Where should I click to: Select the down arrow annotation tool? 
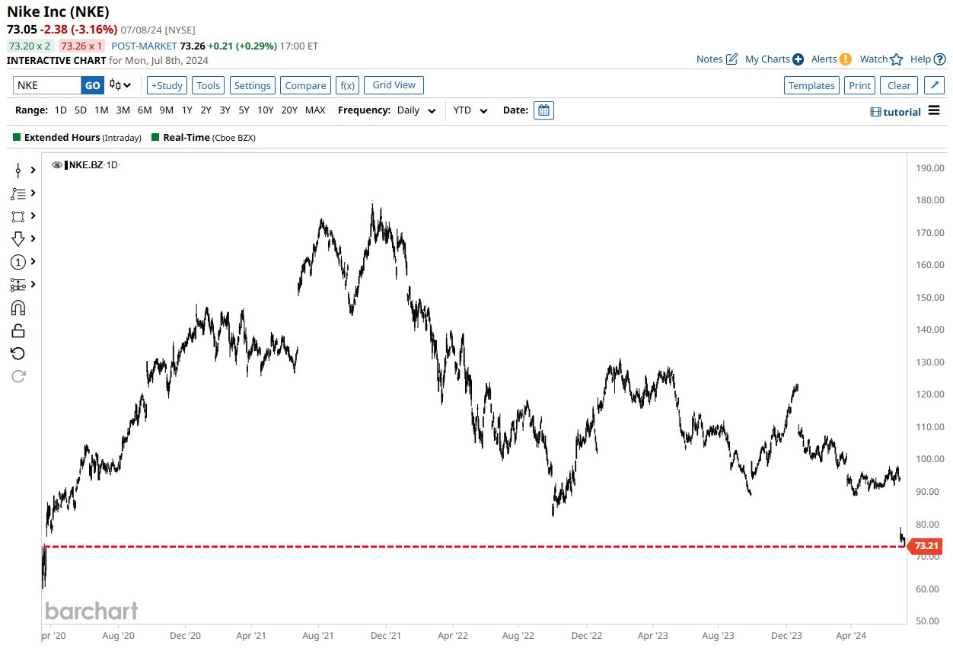coord(18,239)
